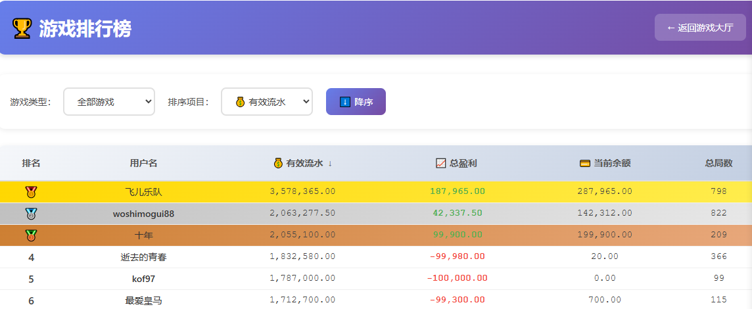Click the 返回游戏大厅 button
752x309 pixels.
(x=700, y=28)
